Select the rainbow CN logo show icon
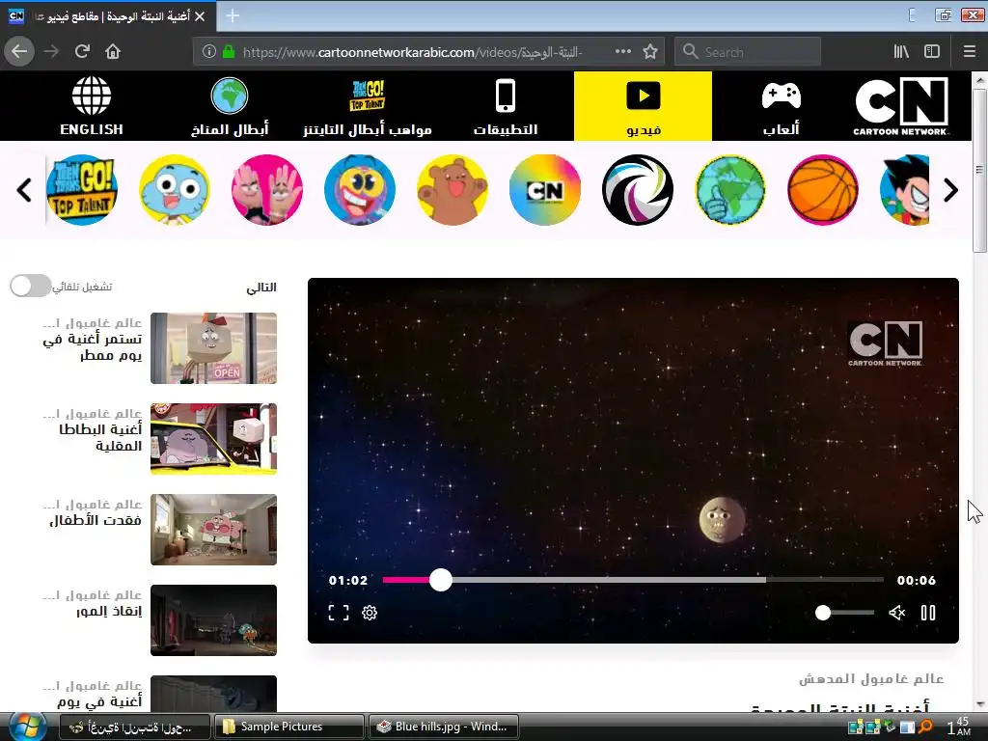988x741 pixels. click(x=545, y=190)
